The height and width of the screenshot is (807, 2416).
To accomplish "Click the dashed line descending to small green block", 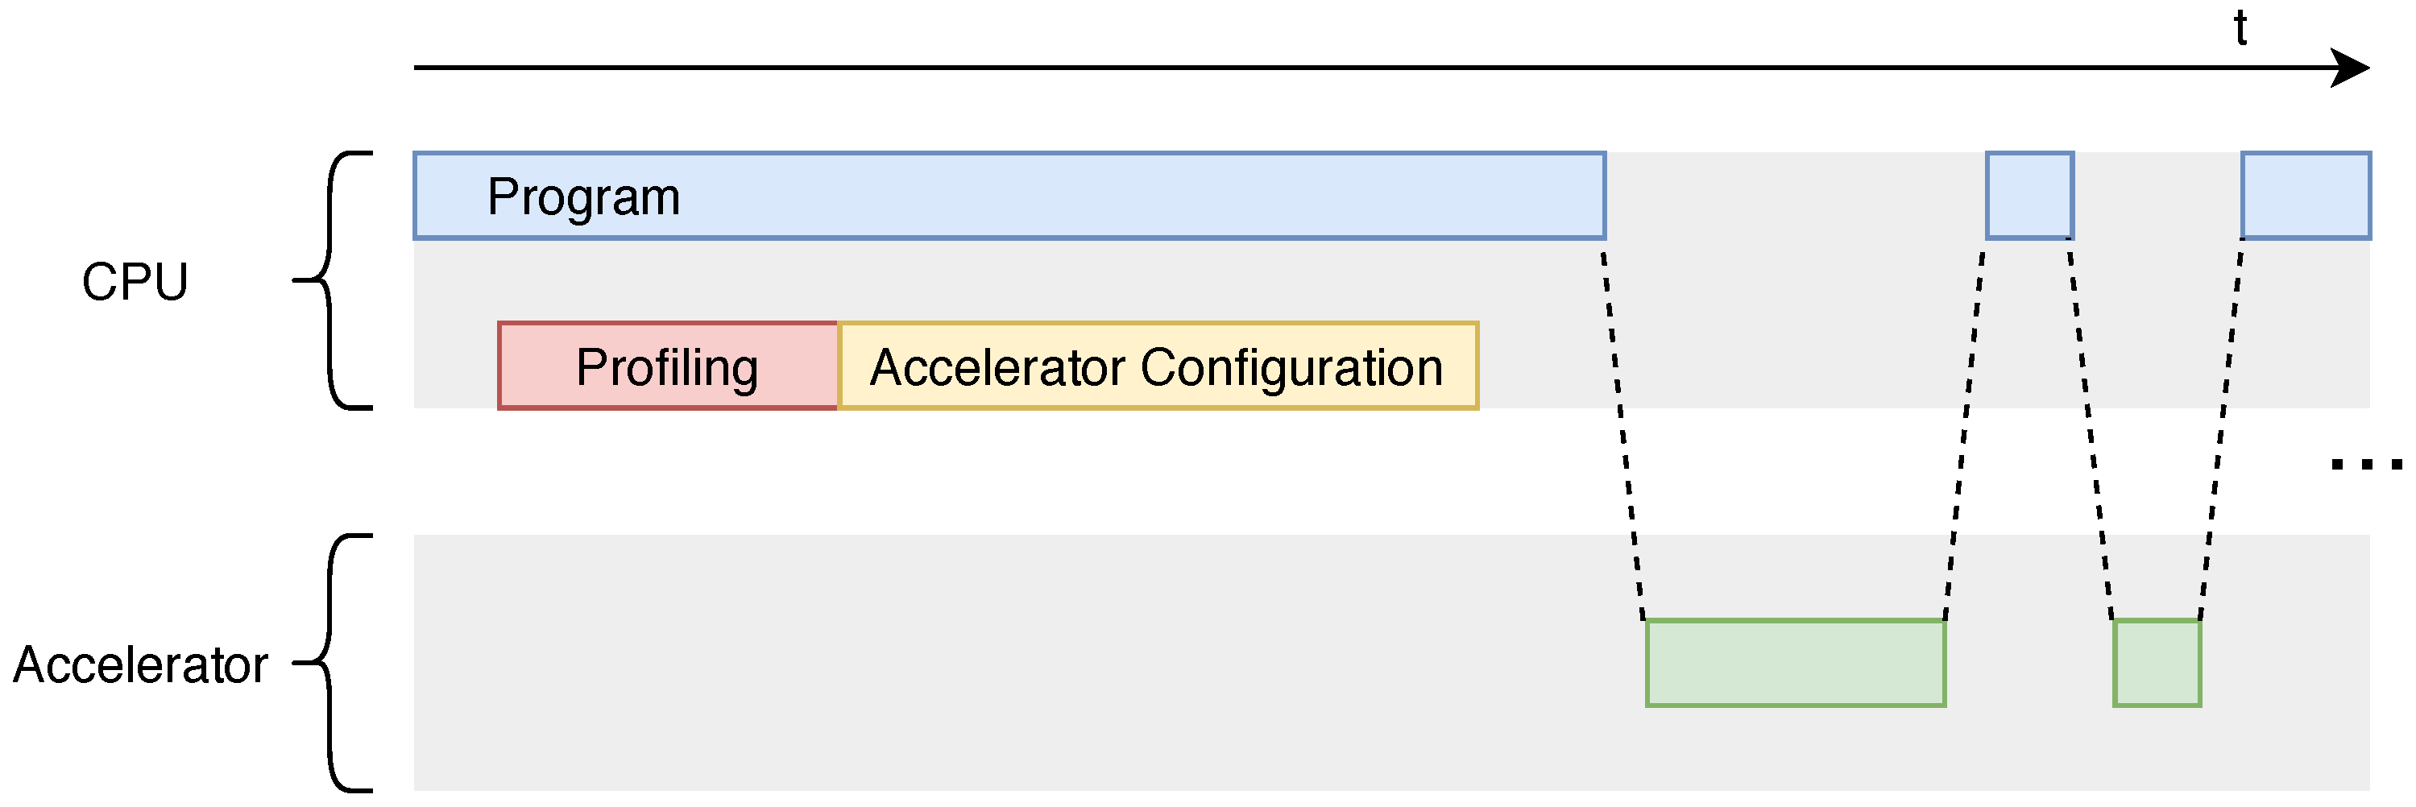I will coord(2091,431).
